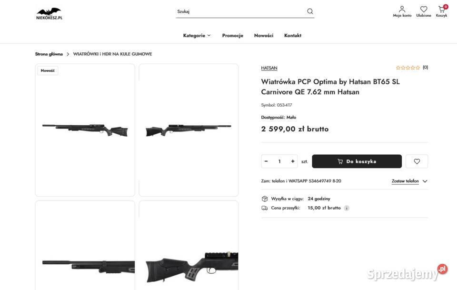Increase quantity with the plus button
The height and width of the screenshot is (290, 457).
[293, 161]
